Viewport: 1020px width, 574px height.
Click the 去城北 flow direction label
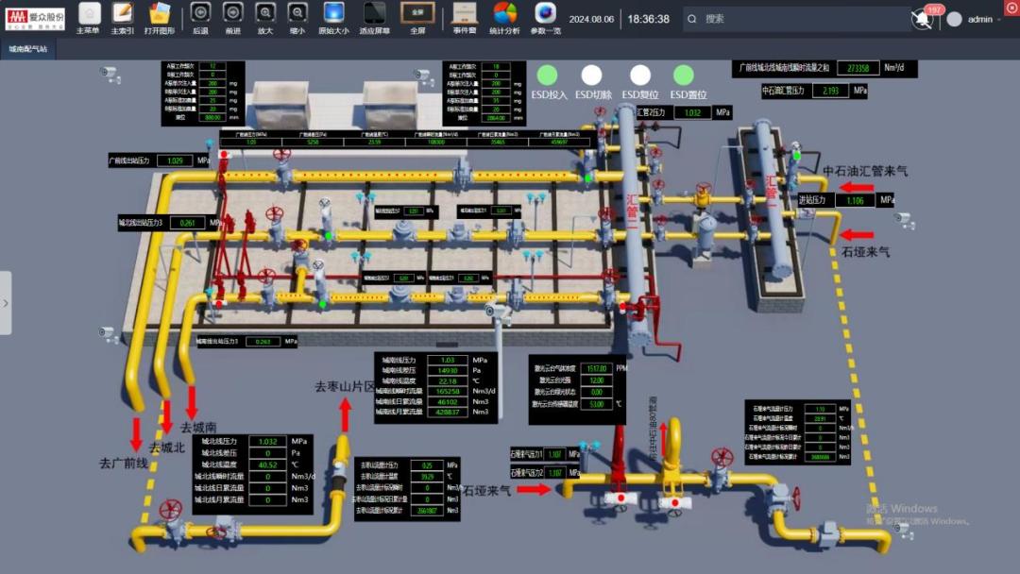167,447
